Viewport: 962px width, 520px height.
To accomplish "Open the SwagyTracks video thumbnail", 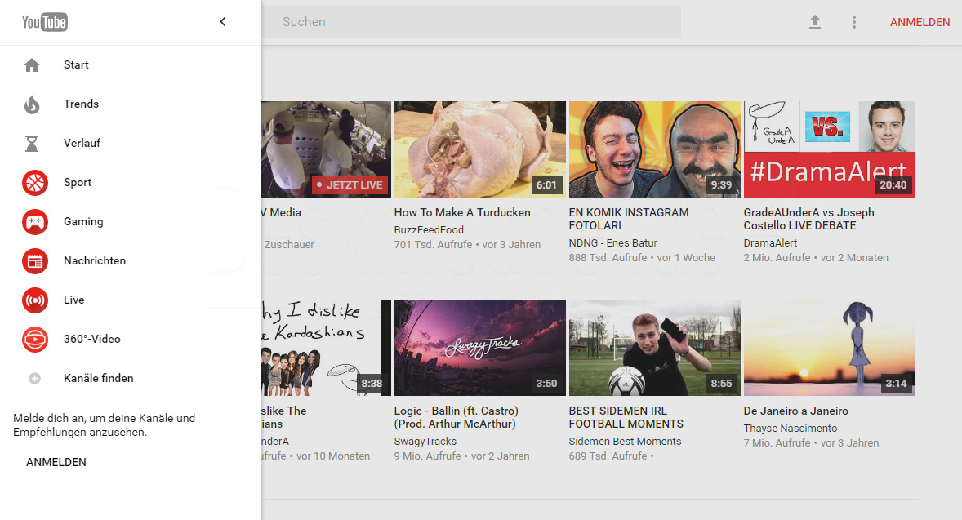I will pos(479,348).
